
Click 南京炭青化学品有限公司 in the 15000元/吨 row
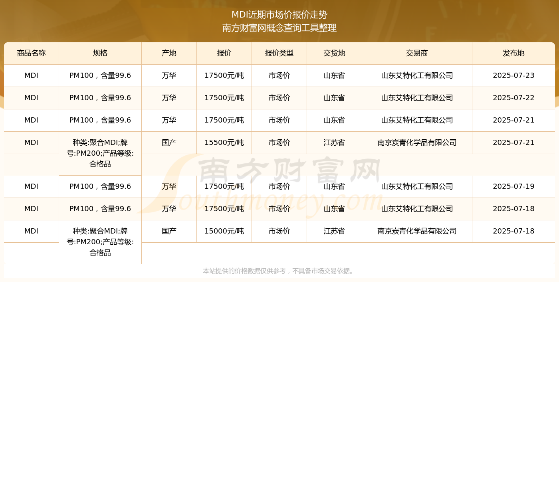(x=417, y=231)
